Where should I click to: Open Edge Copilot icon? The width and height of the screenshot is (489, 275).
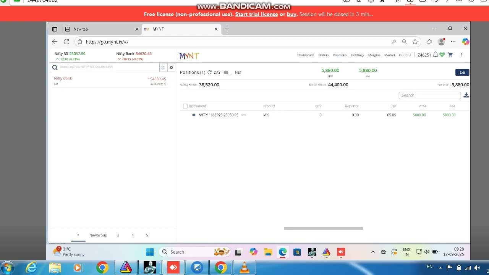[465, 42]
